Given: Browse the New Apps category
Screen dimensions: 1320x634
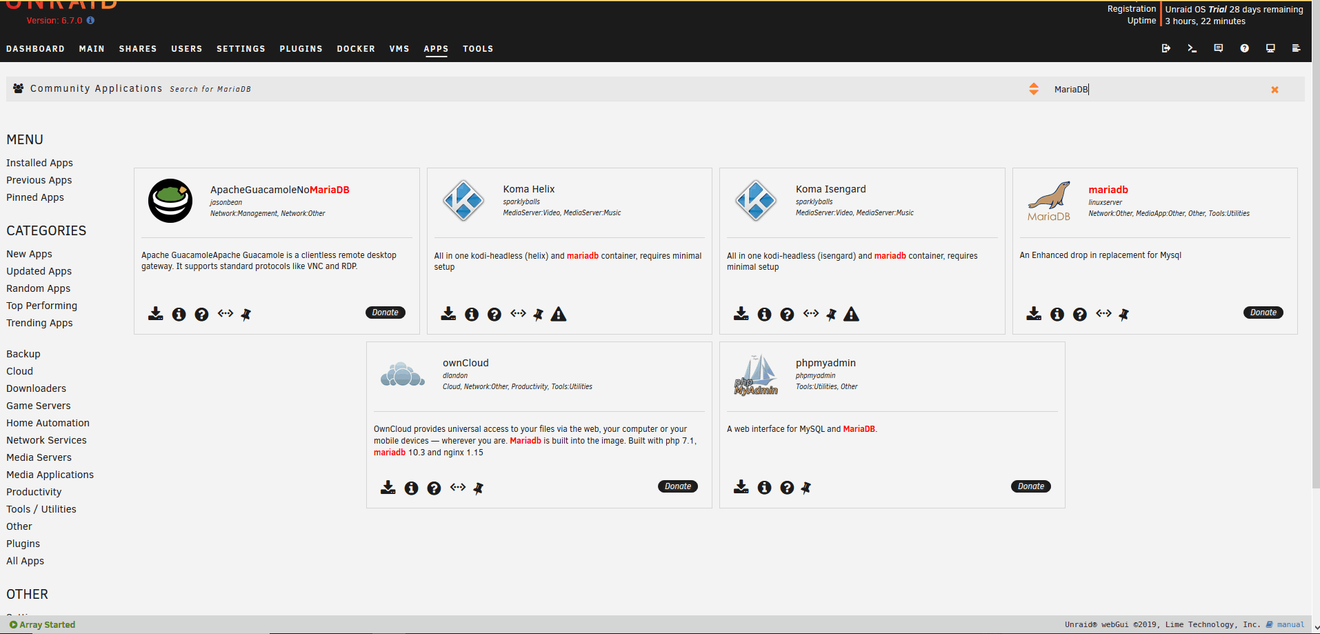Looking at the screenshot, I should pyautogui.click(x=29, y=254).
